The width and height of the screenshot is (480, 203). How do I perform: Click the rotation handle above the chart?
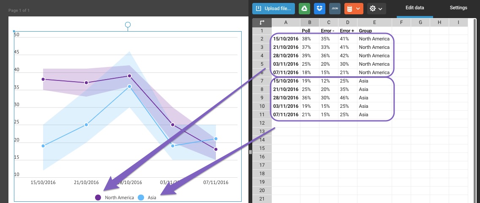pos(128,25)
